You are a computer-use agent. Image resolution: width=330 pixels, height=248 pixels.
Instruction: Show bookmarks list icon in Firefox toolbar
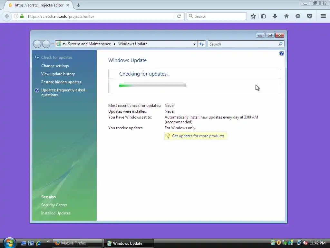pos(263,16)
